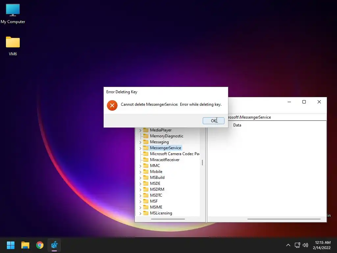
Task: Expand the MMC registry key
Action: (140, 166)
